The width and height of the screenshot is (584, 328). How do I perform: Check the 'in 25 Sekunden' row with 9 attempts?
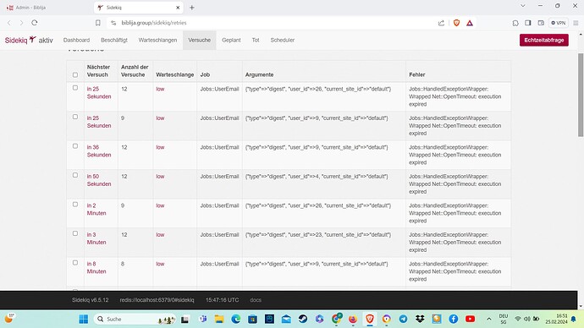pos(75,117)
